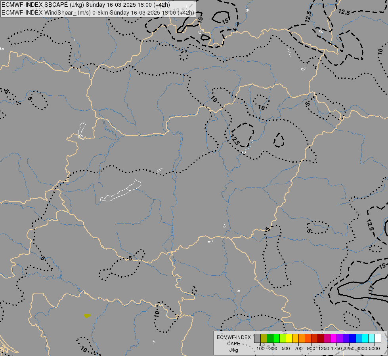Click the 17 wind shear contour label
388x356 pixels.
coord(371,289)
